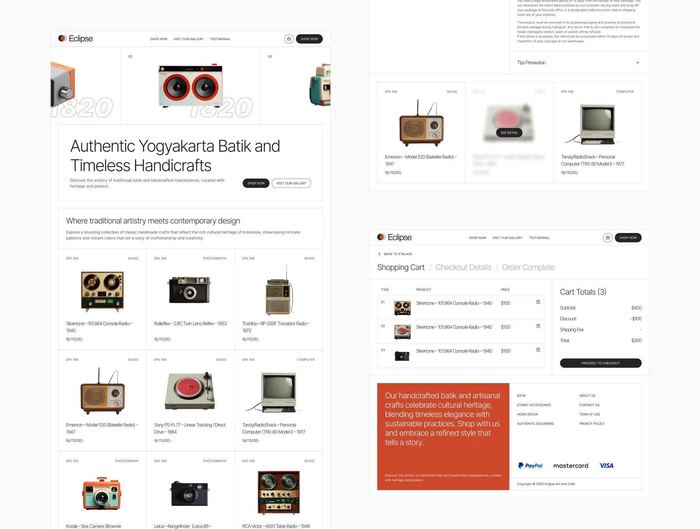Click the 'Cart Totals (3)' heading
This screenshot has width=700, height=529.
pyautogui.click(x=583, y=292)
